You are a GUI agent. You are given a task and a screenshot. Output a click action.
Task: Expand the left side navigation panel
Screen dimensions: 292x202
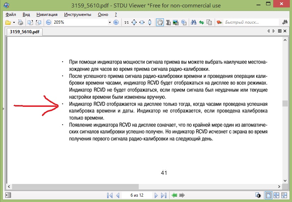pyautogui.click(x=3, y=109)
